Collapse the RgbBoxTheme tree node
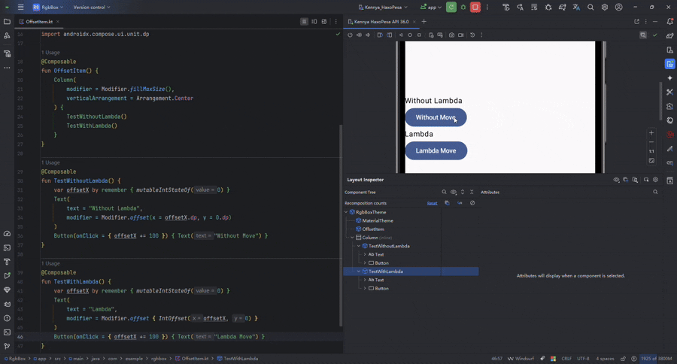The height and width of the screenshot is (364, 677). coord(346,212)
